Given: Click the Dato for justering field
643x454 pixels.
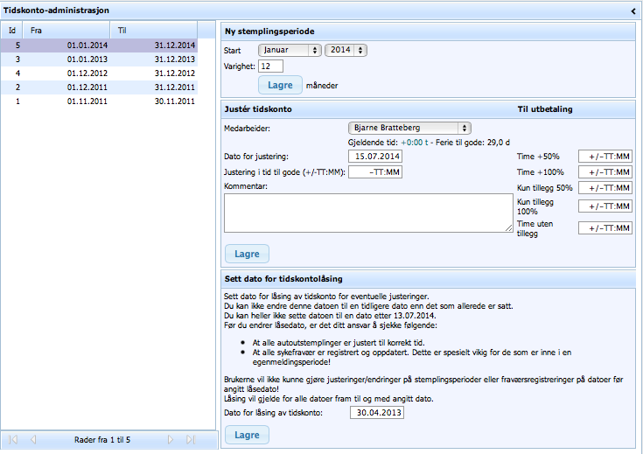Looking at the screenshot, I should [374, 156].
